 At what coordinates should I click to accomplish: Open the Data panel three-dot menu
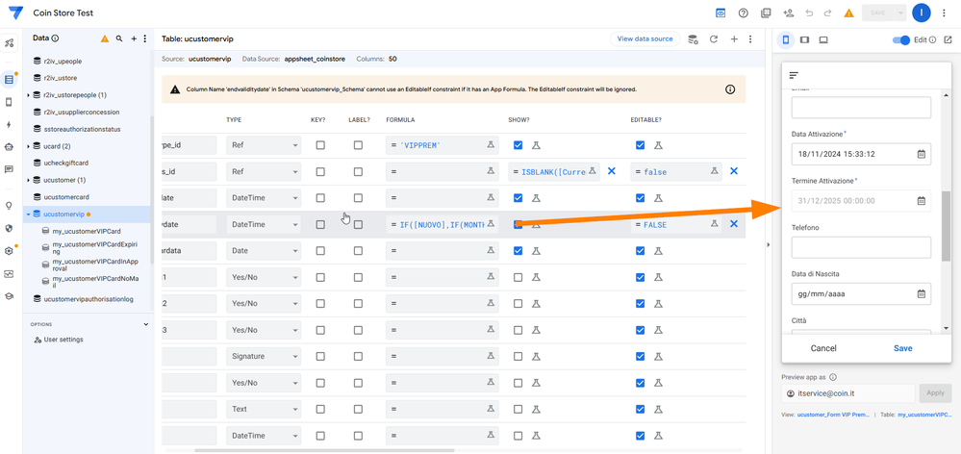[144, 38]
